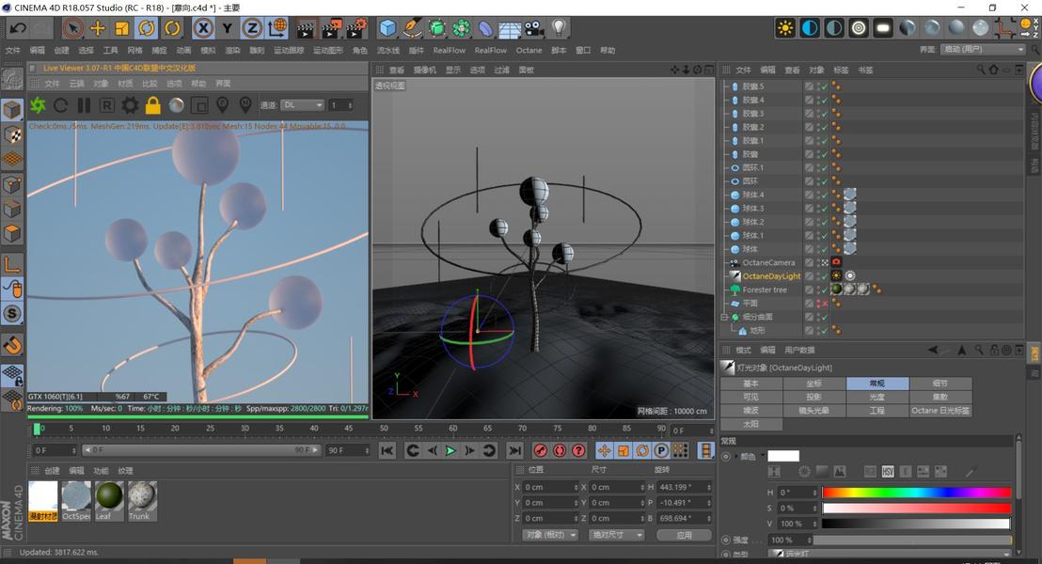Click timeline frame marker 45
The image size is (1042, 564).
tap(349, 429)
